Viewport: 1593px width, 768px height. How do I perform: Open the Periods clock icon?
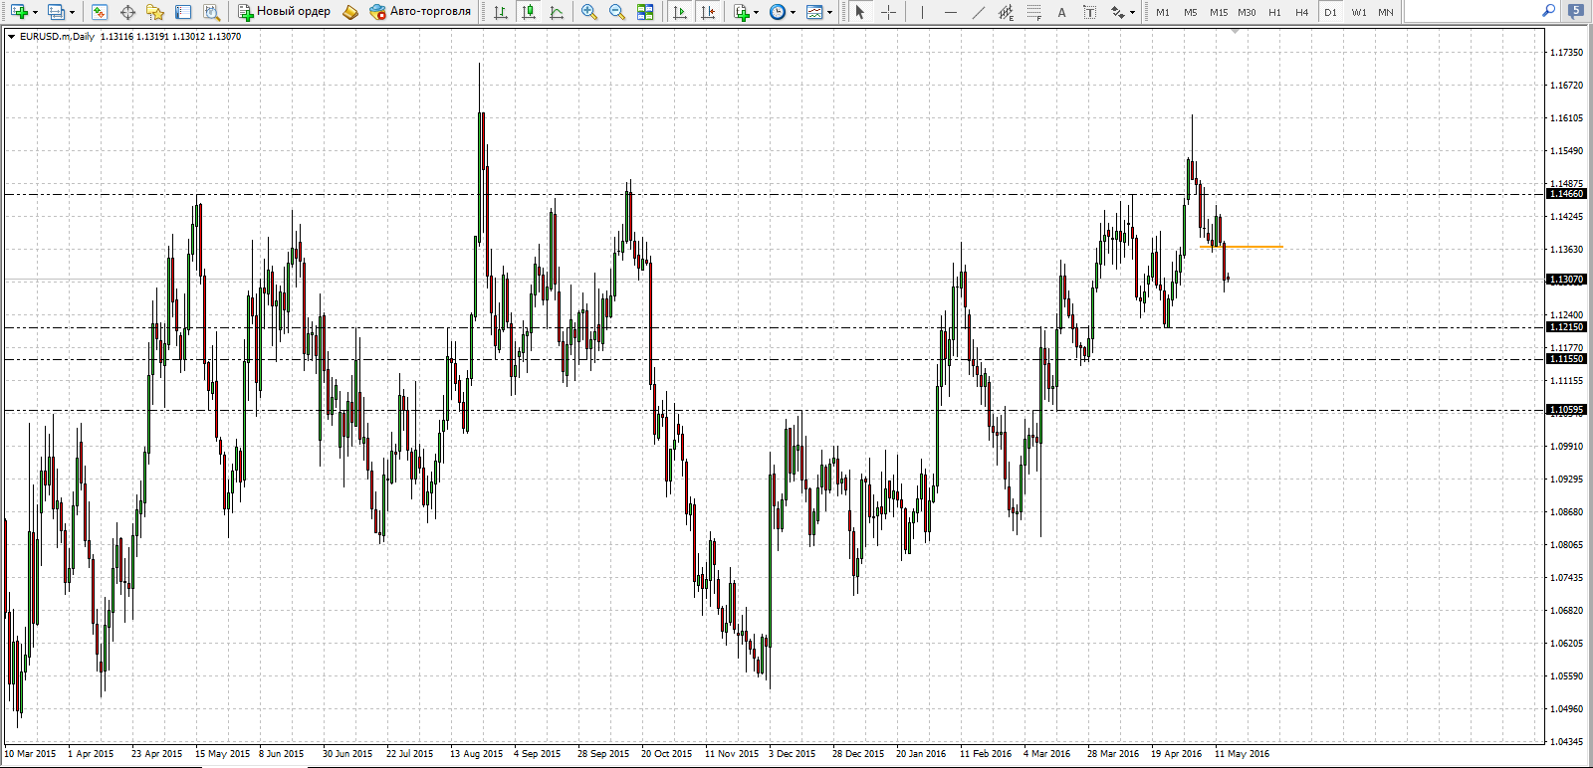tap(778, 12)
